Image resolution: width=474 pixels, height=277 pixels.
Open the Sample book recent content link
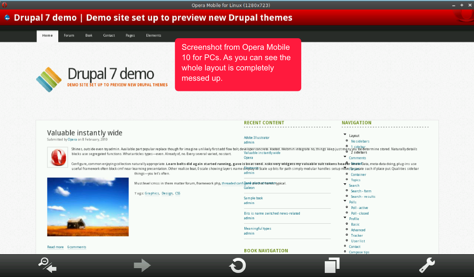(253, 198)
